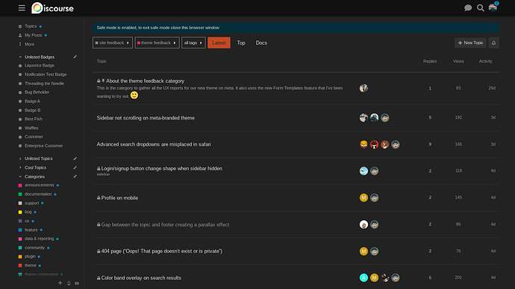The image size is (515, 289).
Task: Toggle the hamburger sidebar menu
Action: tap(22, 8)
